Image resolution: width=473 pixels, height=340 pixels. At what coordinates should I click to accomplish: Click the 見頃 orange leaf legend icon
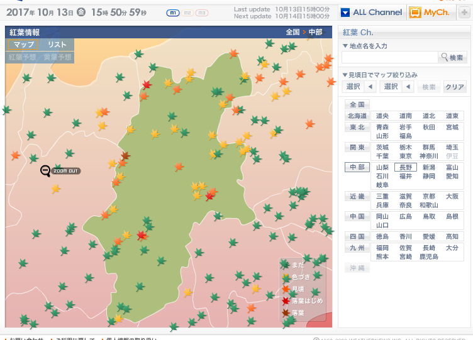tap(286, 289)
